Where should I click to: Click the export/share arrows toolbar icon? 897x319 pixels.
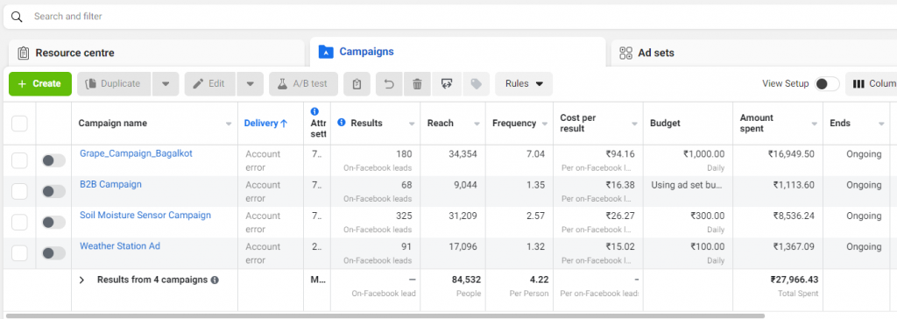click(447, 83)
